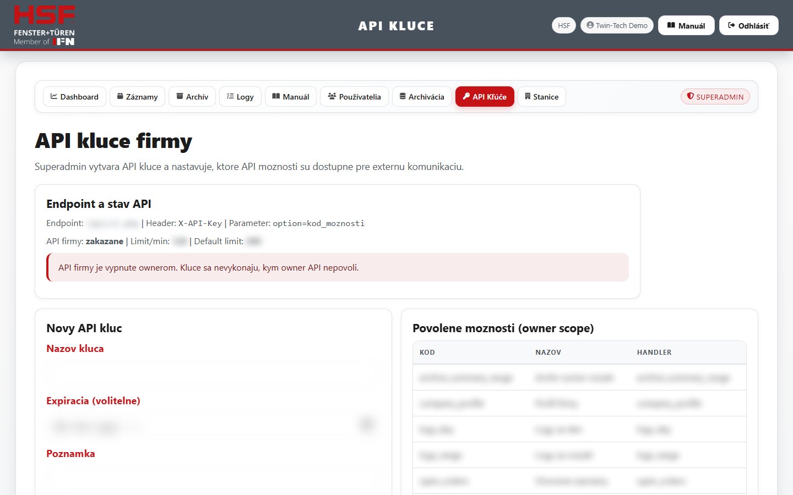Click the 'zakazane' API status text
This screenshot has width=793, height=495.
105,241
